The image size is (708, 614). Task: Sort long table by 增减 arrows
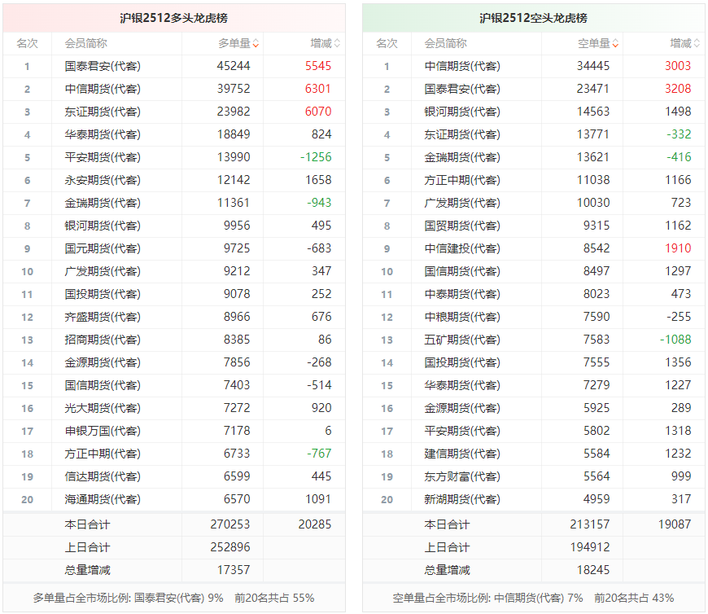pos(337,43)
